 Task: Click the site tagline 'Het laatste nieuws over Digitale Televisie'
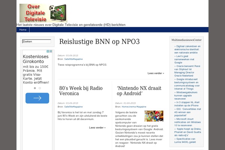tap(71, 25)
